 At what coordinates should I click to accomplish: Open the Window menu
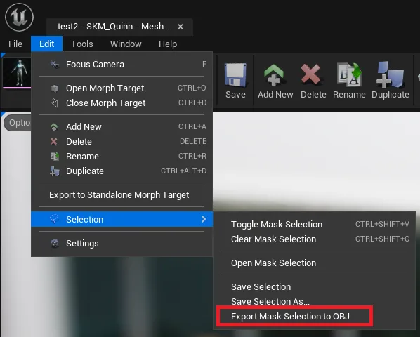click(x=126, y=44)
